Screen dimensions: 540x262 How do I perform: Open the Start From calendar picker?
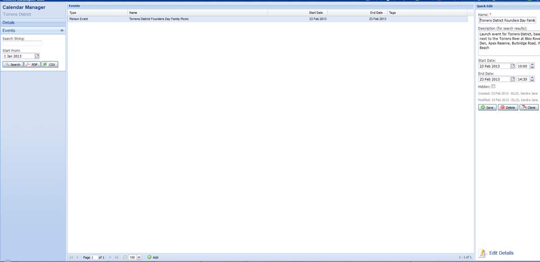pos(37,56)
